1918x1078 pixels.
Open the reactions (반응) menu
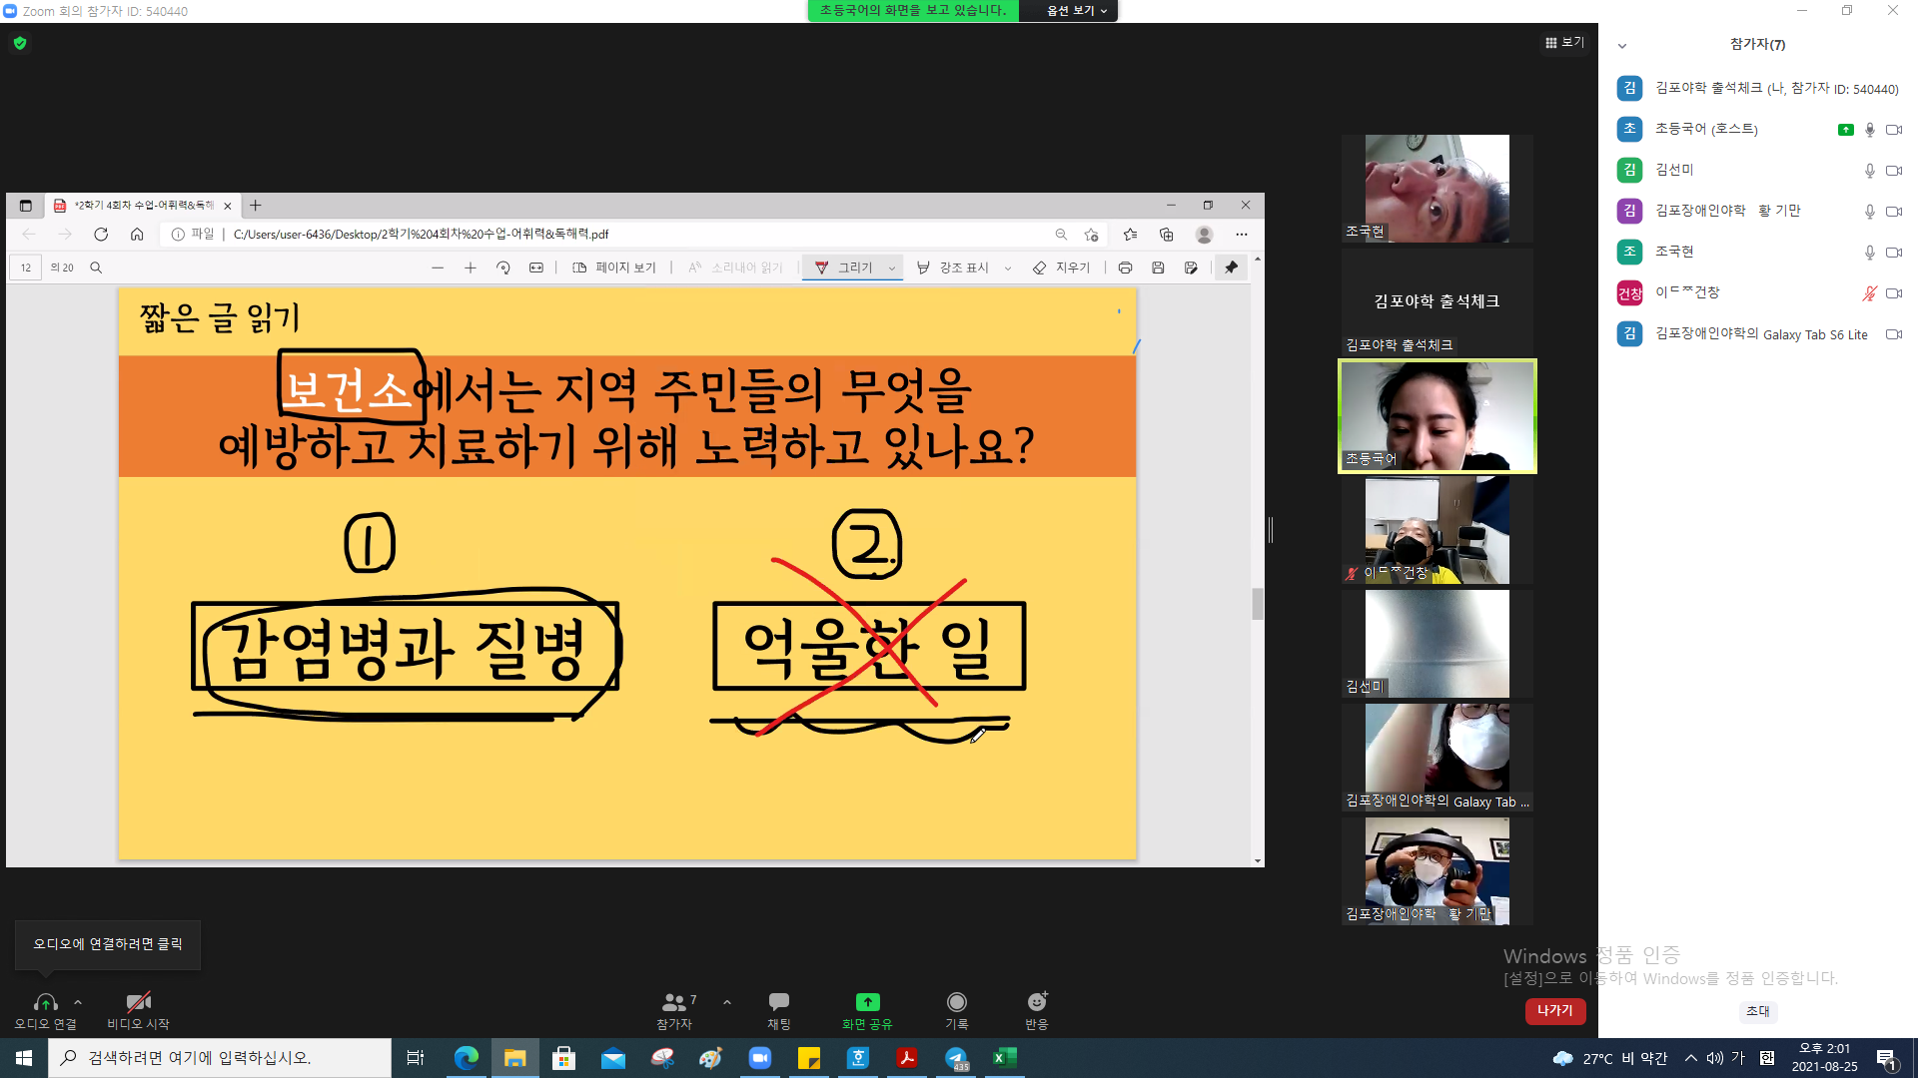pyautogui.click(x=1037, y=1010)
